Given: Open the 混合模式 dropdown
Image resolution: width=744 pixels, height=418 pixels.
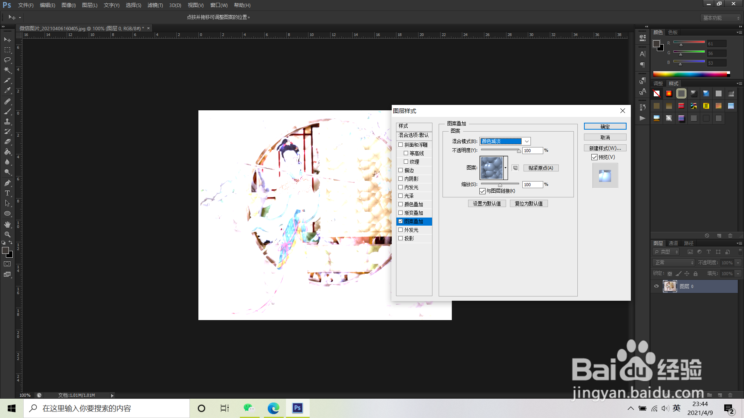Looking at the screenshot, I should (505, 141).
